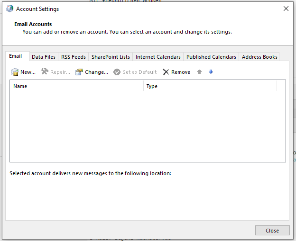Move account up with the up arrow
The width and height of the screenshot is (296, 241).
click(x=199, y=72)
